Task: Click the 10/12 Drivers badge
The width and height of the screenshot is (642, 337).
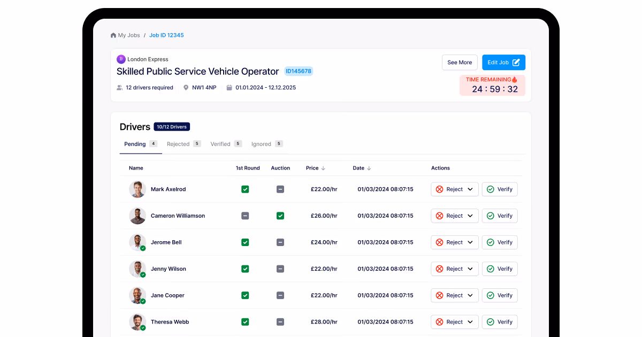Action: coord(172,127)
